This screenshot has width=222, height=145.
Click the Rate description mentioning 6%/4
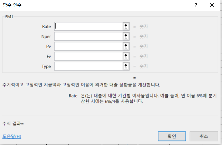point(149,98)
